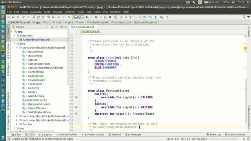Open the Refactor menu
251x141 pixels.
point(70,12)
